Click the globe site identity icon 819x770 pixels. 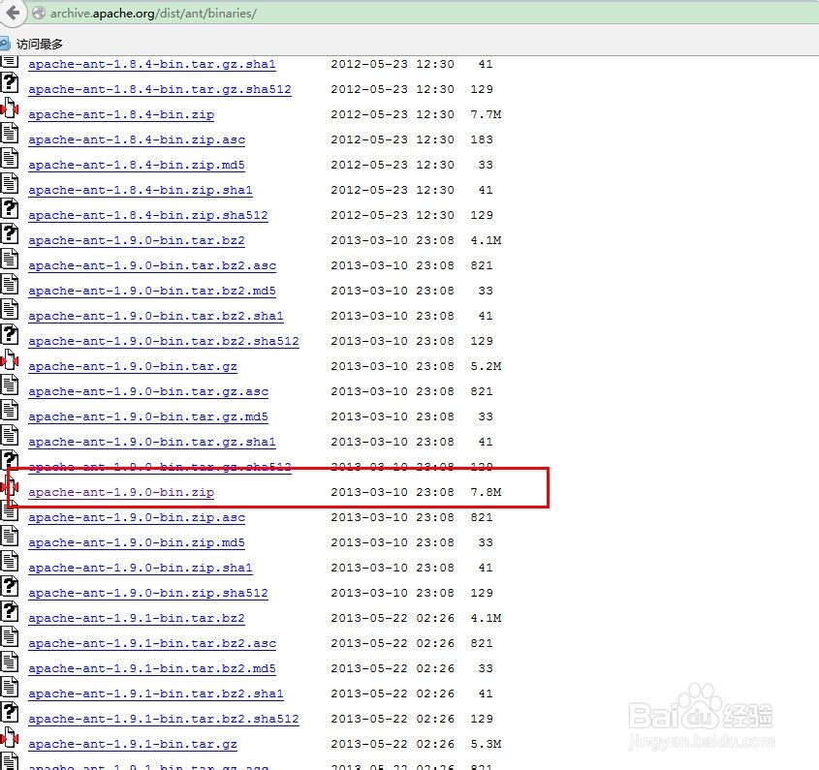point(39,13)
